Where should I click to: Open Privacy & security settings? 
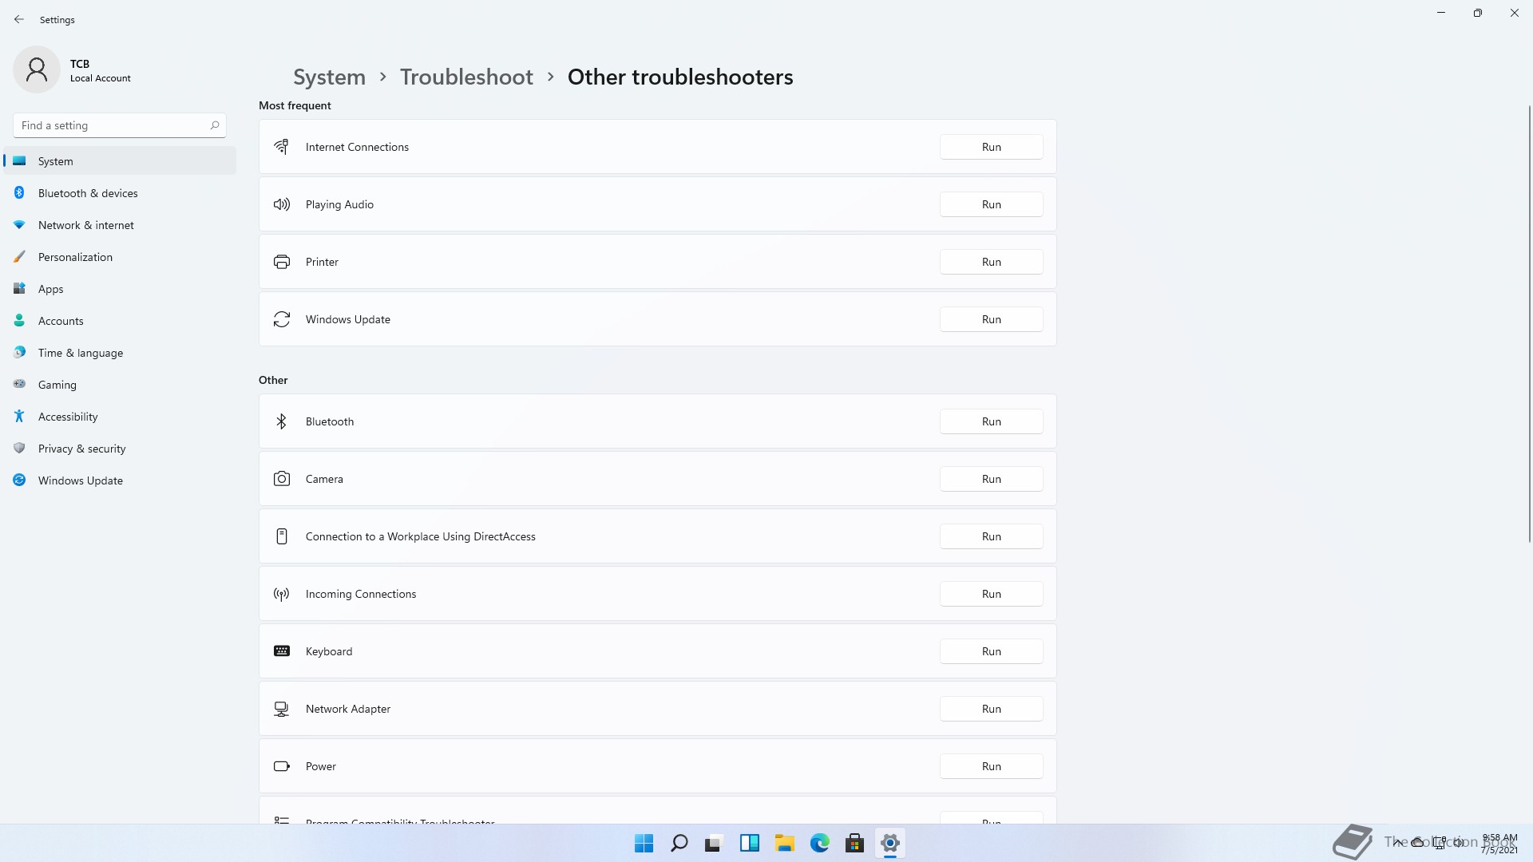(x=120, y=449)
